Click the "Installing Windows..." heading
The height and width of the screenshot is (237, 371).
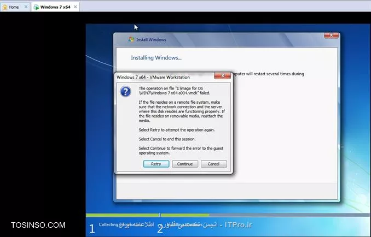(x=156, y=58)
